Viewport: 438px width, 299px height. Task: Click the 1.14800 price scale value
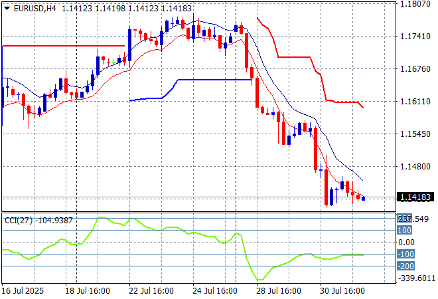[x=415, y=166]
